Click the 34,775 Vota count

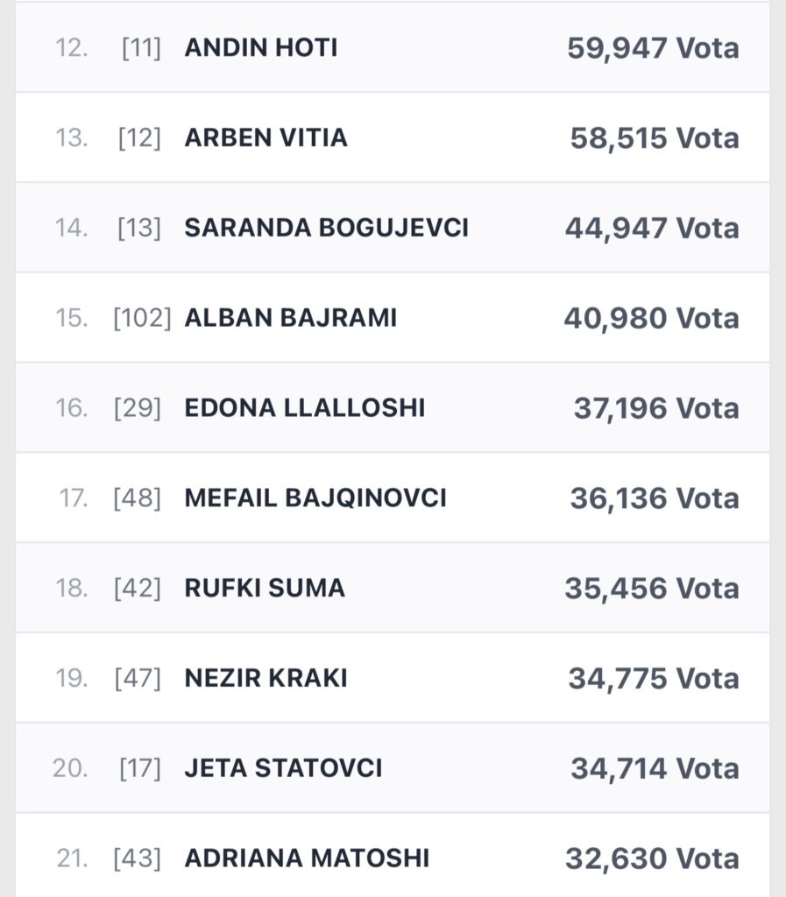(x=654, y=678)
